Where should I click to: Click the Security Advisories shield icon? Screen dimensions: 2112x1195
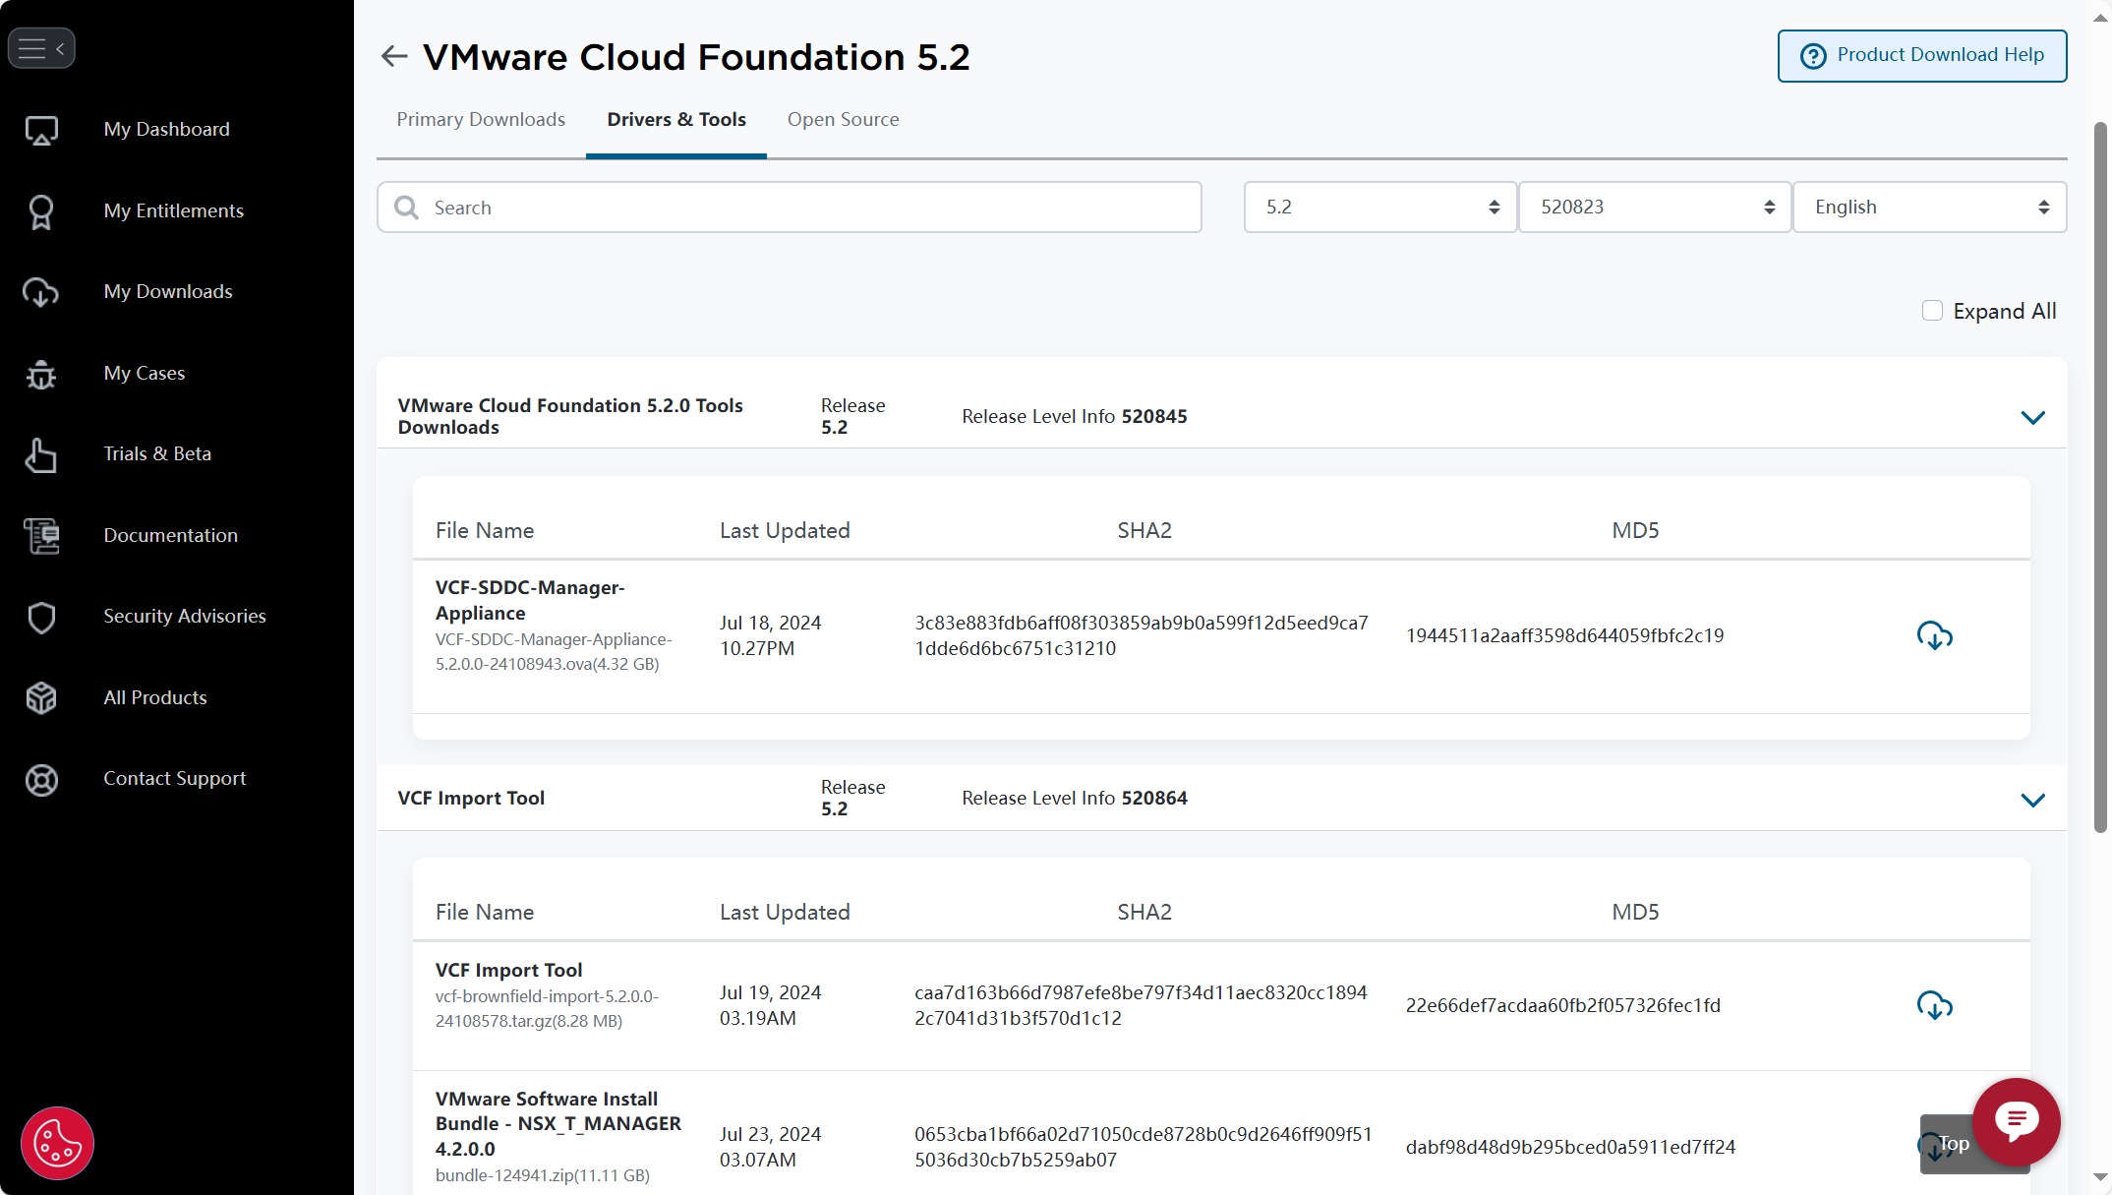41,617
